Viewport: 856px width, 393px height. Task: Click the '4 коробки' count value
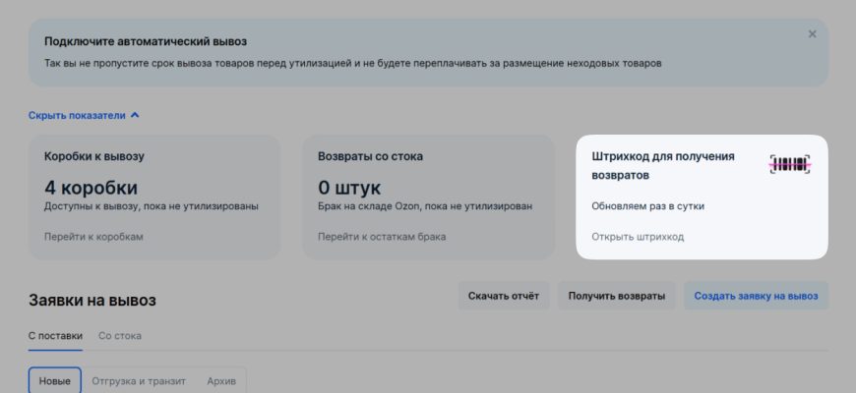tap(91, 187)
